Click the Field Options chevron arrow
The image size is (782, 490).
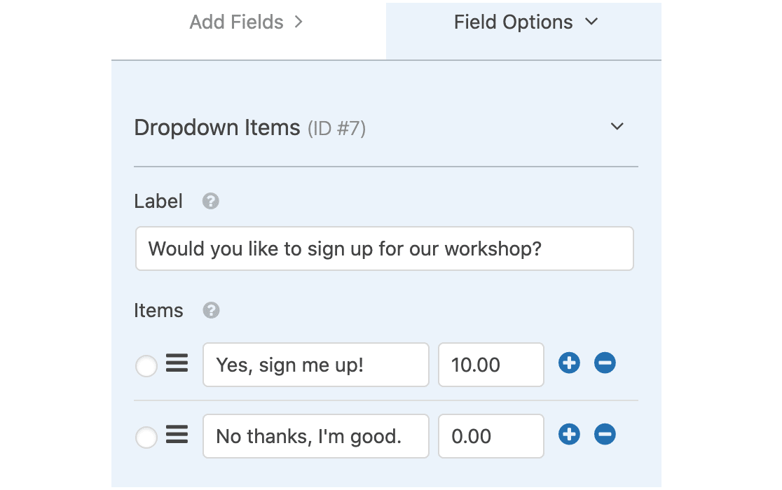[591, 22]
